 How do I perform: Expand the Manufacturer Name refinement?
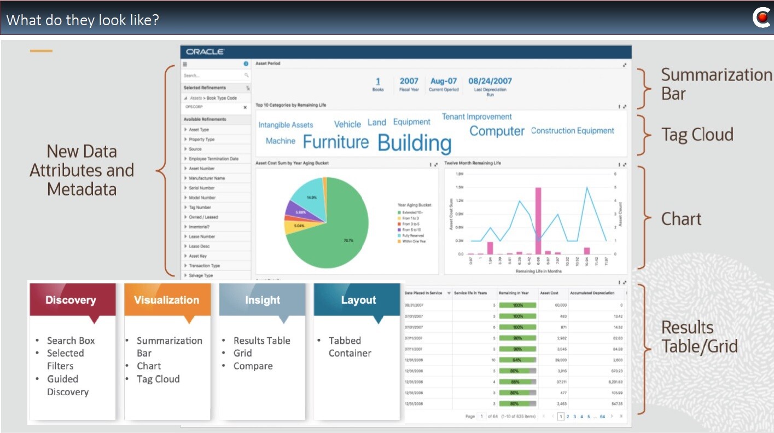[x=186, y=178]
